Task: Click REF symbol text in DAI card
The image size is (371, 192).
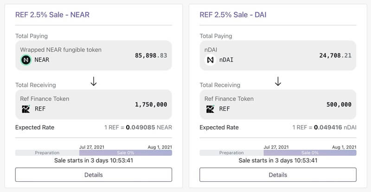Action: pyautogui.click(x=224, y=109)
